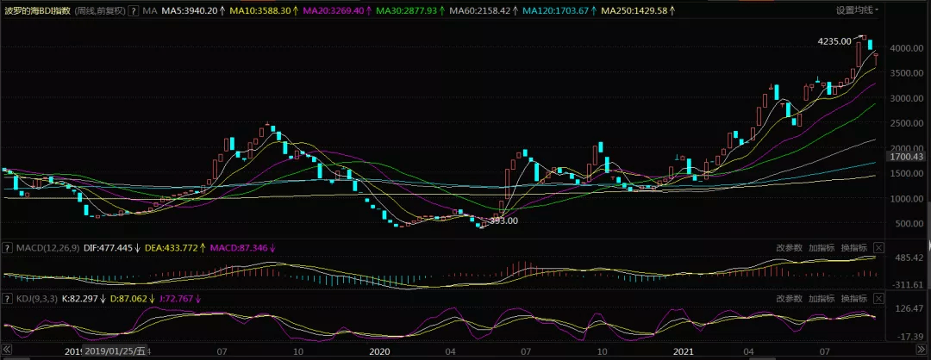Close the MACD indicator panel
This screenshot has height=360, width=931.
pyautogui.click(x=878, y=247)
